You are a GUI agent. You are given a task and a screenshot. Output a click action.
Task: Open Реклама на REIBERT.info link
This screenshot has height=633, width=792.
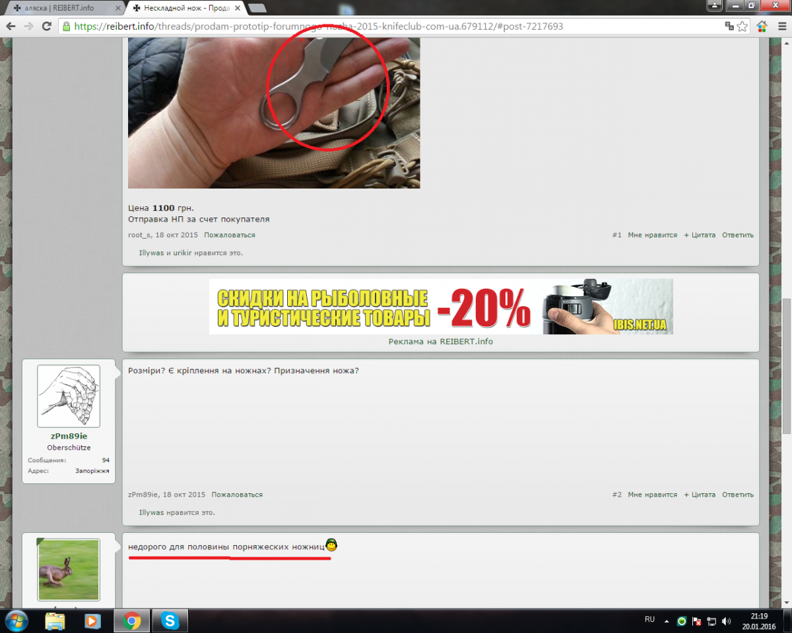coord(441,342)
